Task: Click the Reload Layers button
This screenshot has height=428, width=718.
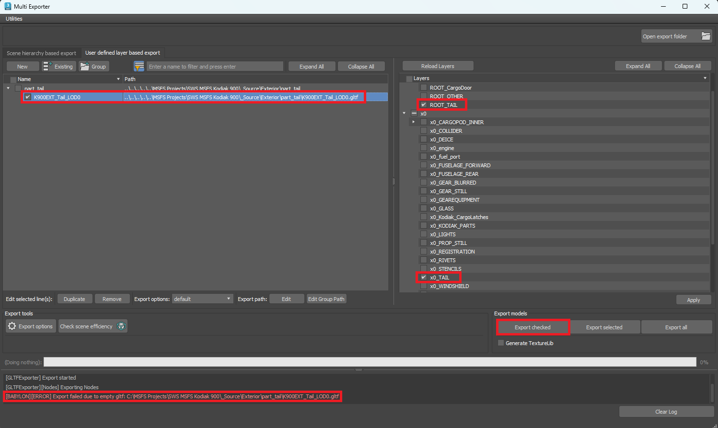Action: [x=438, y=66]
